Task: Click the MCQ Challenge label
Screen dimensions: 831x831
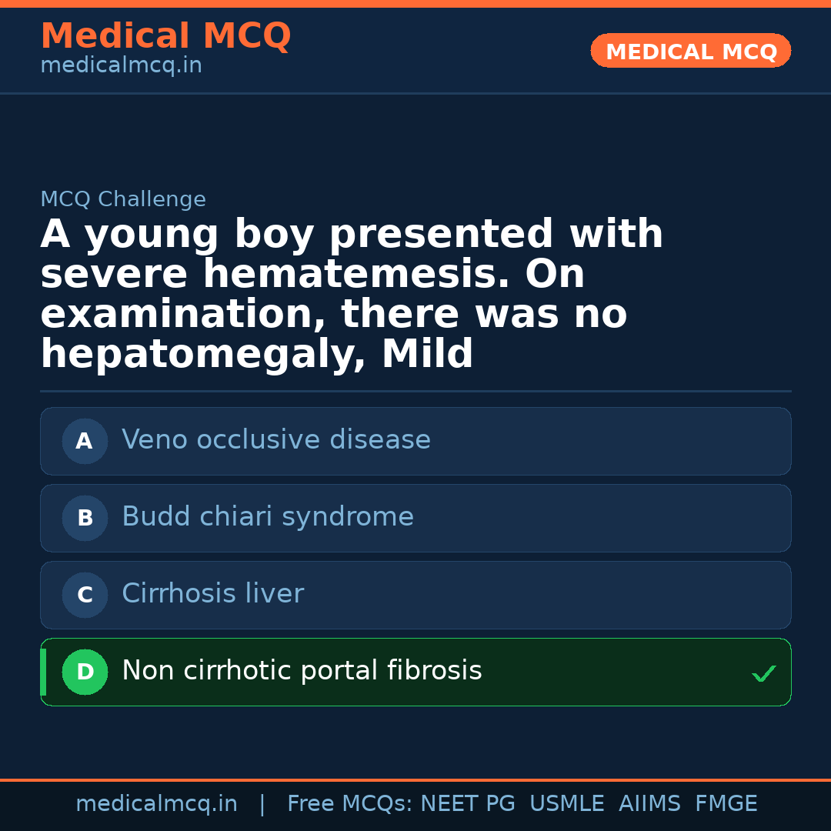Action: (123, 199)
